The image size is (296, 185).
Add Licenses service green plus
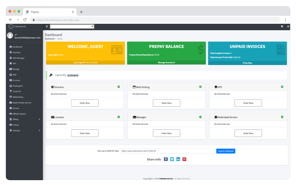[119, 117]
